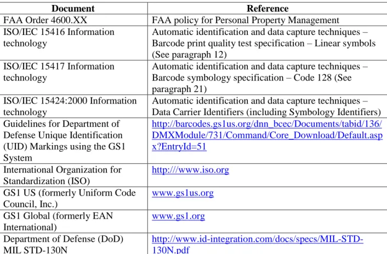This screenshot has height=254, width=387.
Task: Follow the www.gs1.org hyperlink
Action: 178,216
